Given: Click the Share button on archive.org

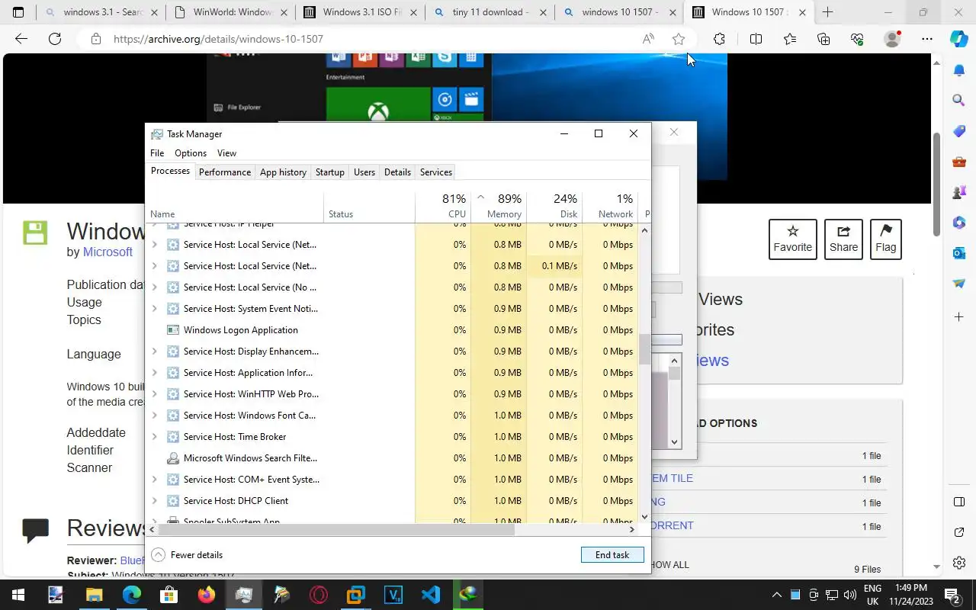Looking at the screenshot, I should tap(844, 239).
